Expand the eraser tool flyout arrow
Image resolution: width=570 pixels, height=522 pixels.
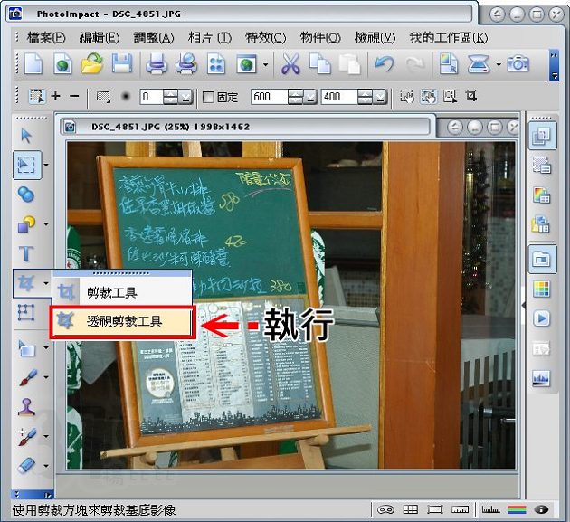click(x=46, y=466)
